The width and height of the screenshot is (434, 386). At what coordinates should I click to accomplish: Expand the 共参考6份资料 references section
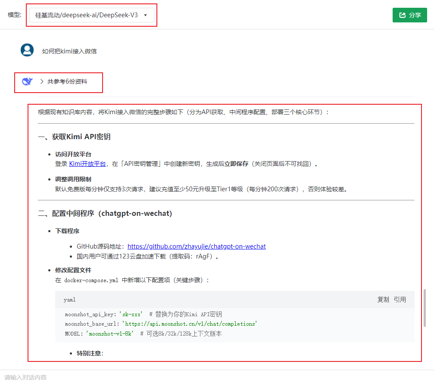pos(64,81)
